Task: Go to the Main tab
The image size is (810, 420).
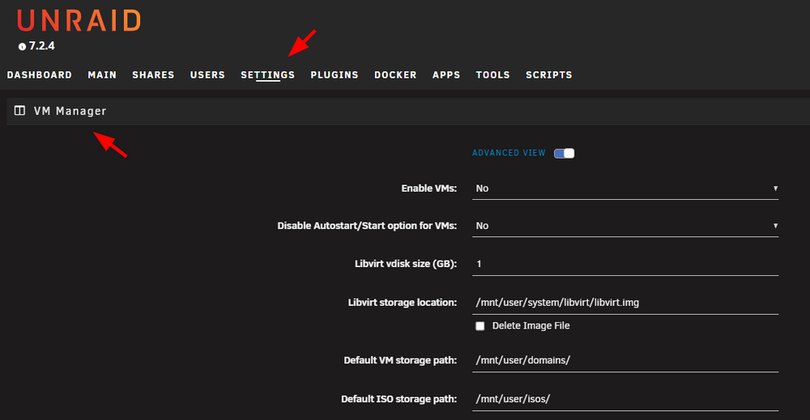Action: pyautogui.click(x=102, y=74)
